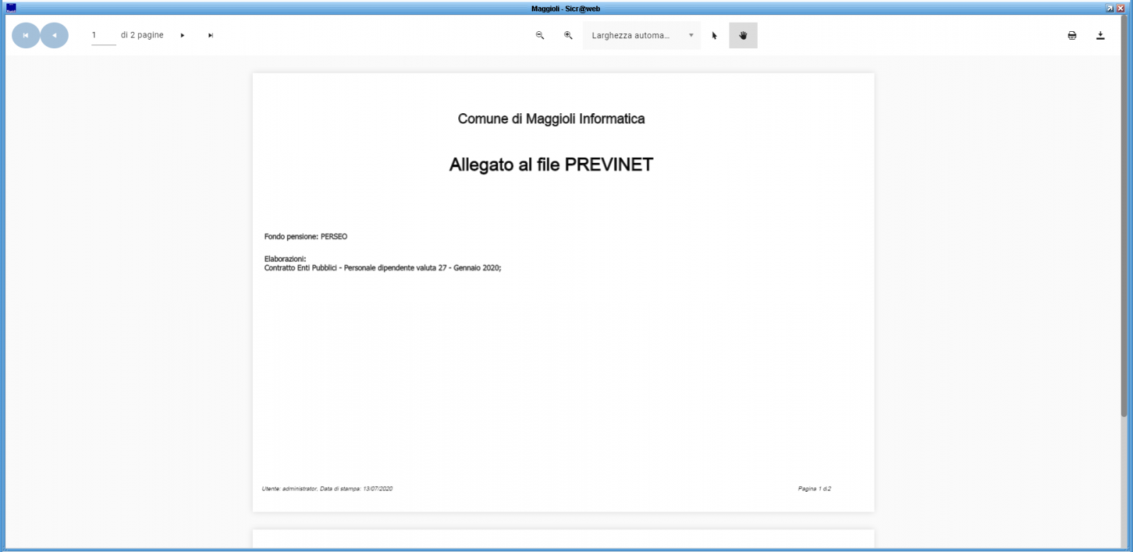Restore the window with the title bar arrow button
Viewport: 1133px width, 552px height.
click(1110, 8)
